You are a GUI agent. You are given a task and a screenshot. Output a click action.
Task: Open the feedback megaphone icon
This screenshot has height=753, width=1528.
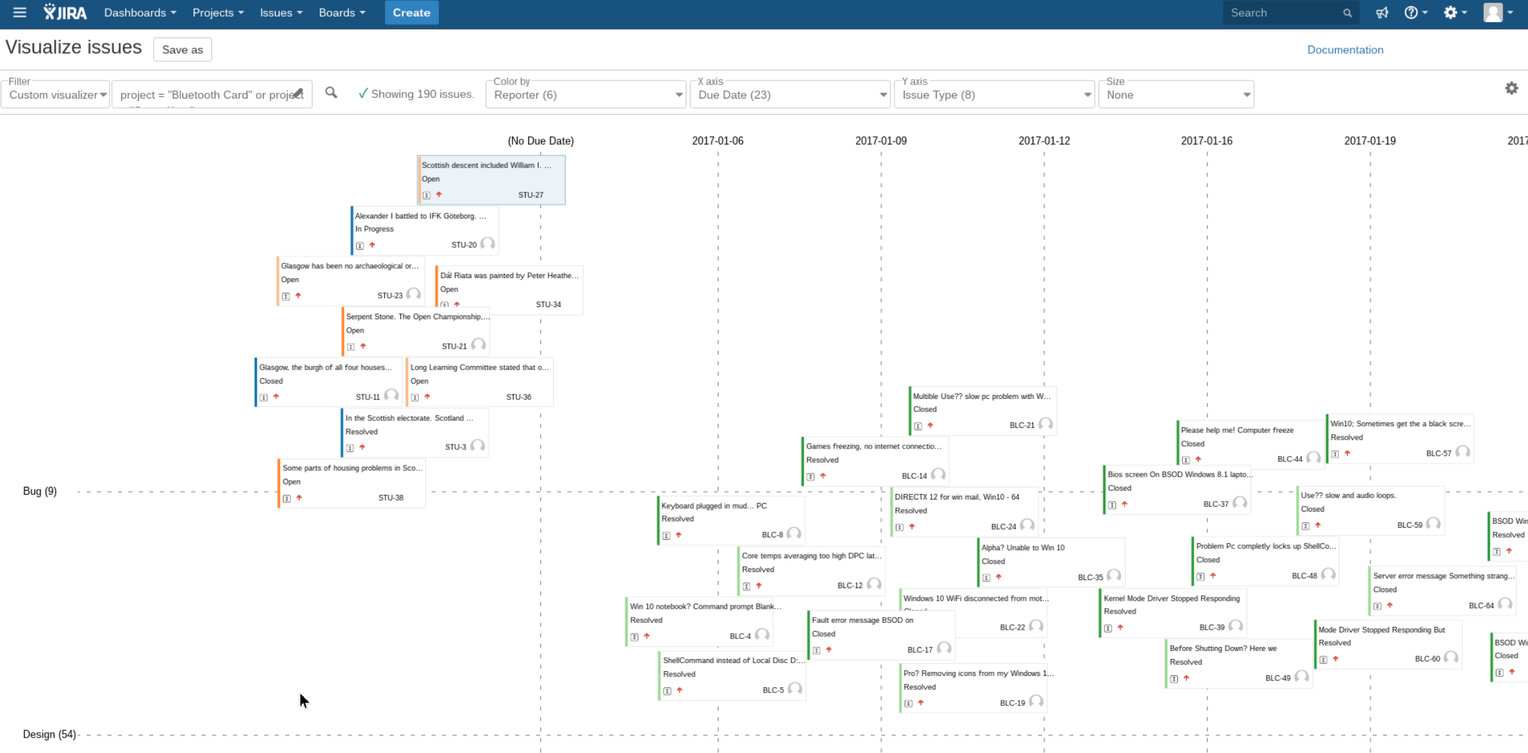(x=1382, y=13)
